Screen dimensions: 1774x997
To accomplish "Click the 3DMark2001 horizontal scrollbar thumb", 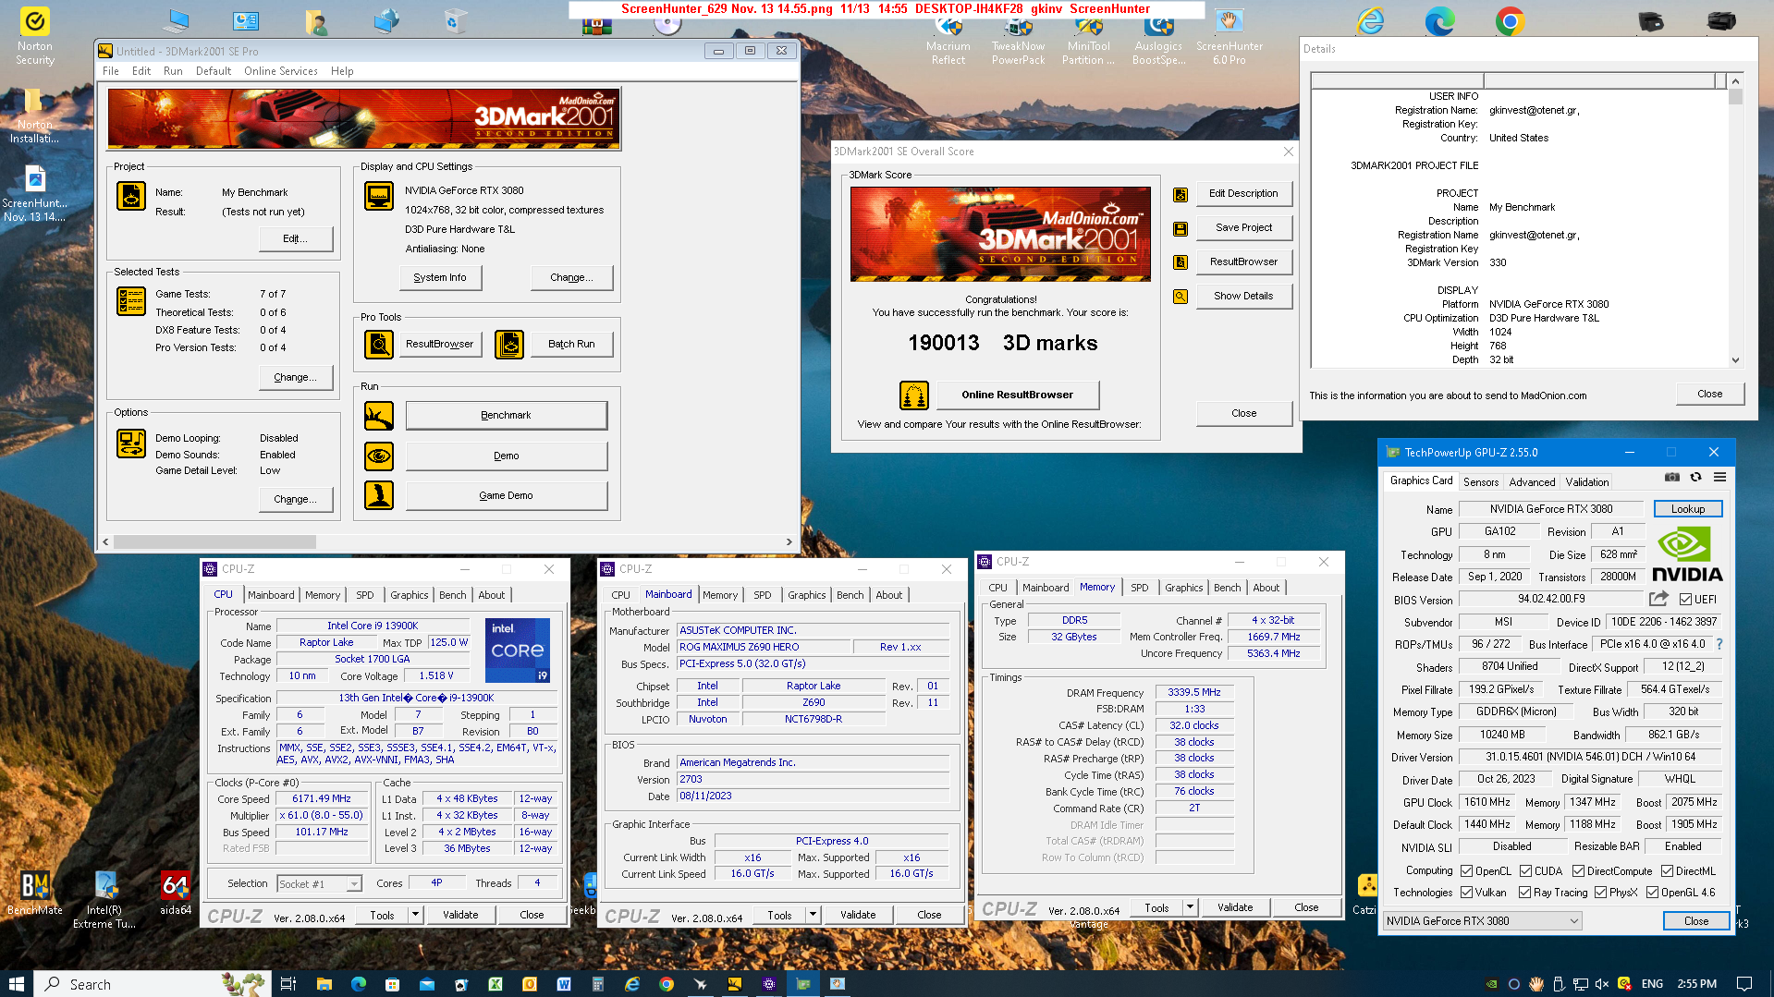I will point(214,542).
